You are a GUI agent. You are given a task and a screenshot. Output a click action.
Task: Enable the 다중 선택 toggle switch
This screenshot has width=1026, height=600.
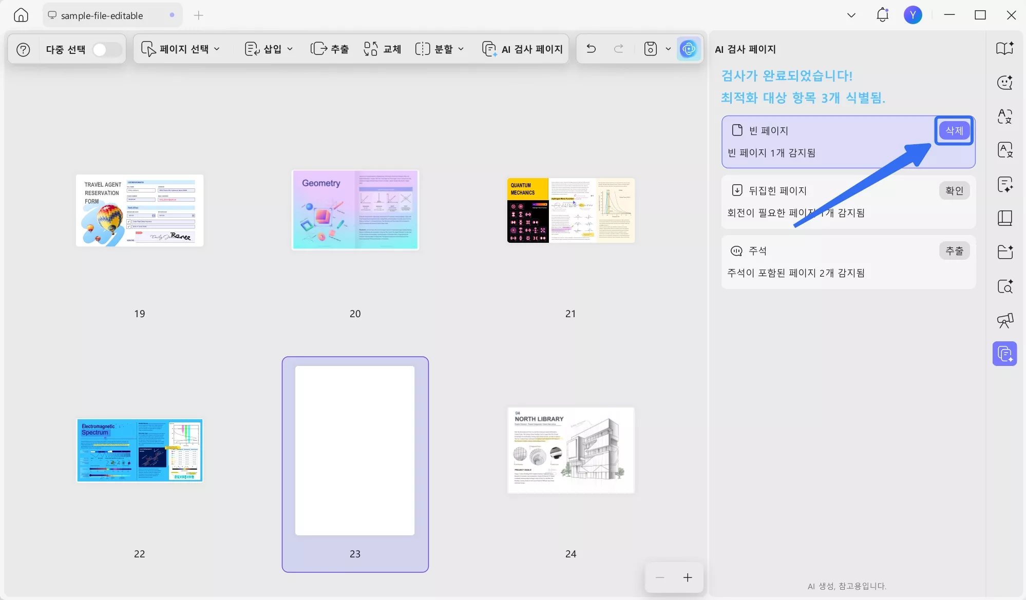tap(106, 49)
